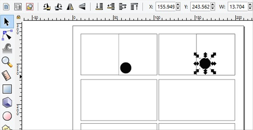The width and height of the screenshot is (253, 130).
Task: Lower selection to bottom
Action: (x=99, y=7)
